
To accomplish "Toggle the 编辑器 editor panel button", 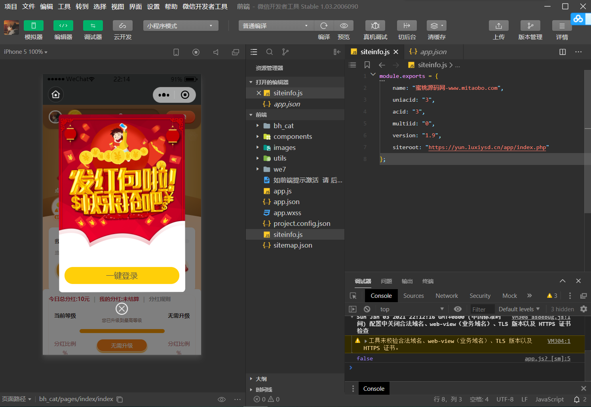I will point(63,26).
